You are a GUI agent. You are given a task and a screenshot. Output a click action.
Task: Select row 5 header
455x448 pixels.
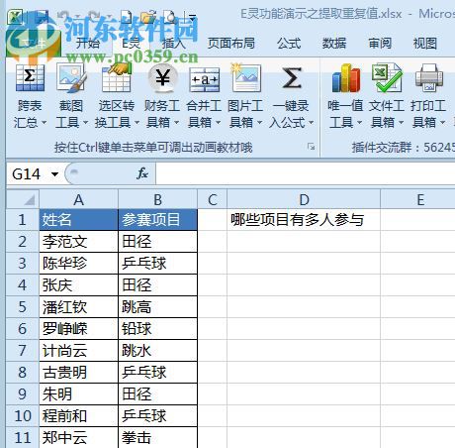[23, 307]
